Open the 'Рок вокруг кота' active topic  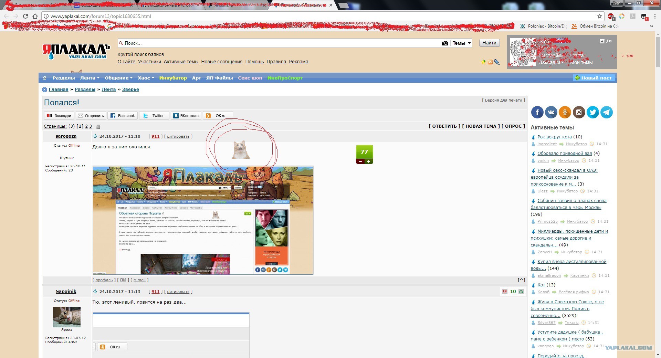(x=555, y=137)
